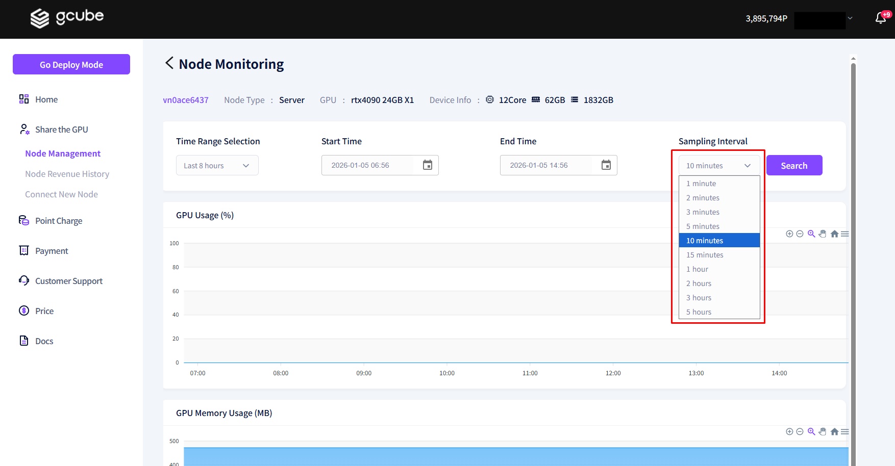
Task: Open GPU Memory Usage chart hamburger menu
Action: [845, 432]
